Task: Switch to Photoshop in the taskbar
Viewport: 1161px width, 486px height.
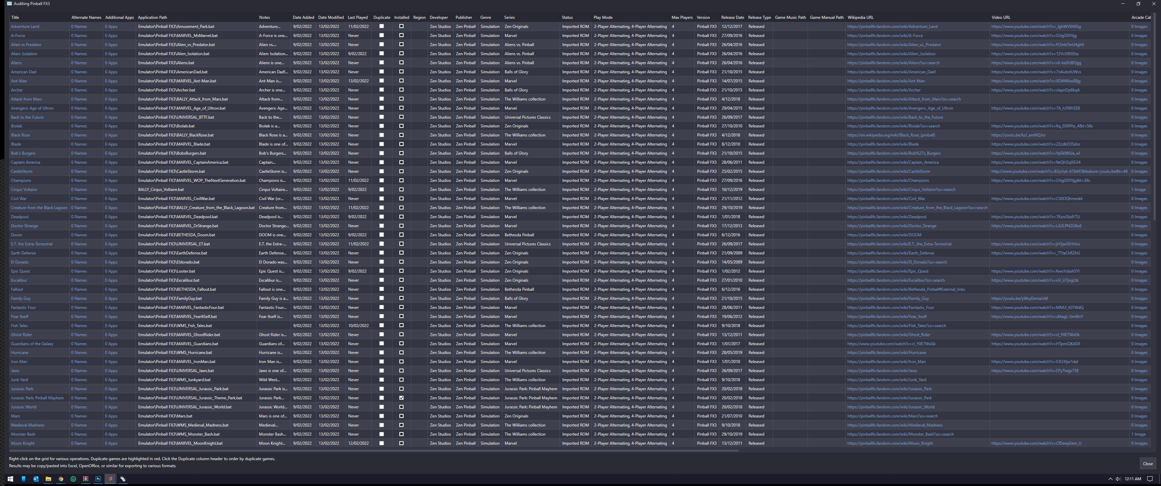Action: pyautogui.click(x=98, y=479)
